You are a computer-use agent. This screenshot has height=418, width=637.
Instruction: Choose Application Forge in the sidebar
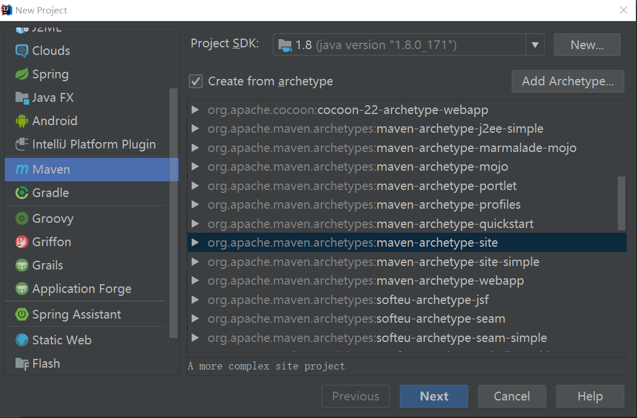coord(81,289)
